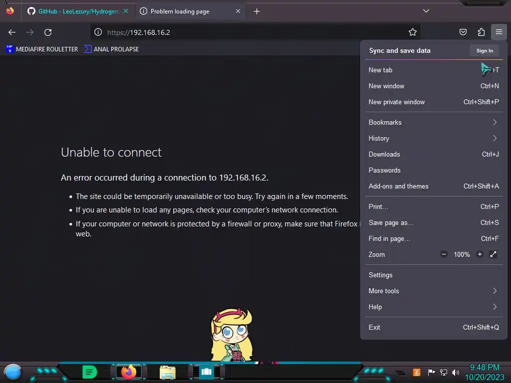
Task: Open the Extensions puzzle icon
Action: click(x=481, y=32)
